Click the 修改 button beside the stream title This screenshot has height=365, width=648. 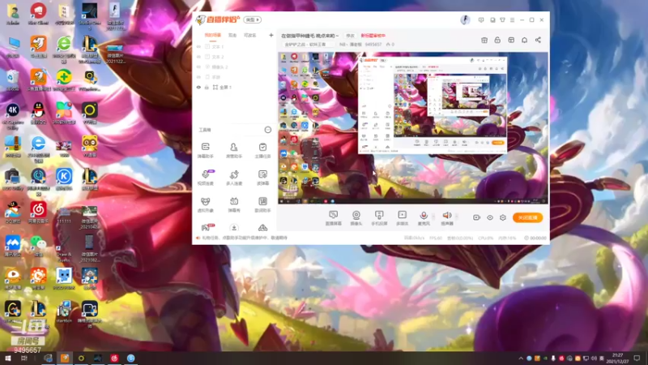350,36
